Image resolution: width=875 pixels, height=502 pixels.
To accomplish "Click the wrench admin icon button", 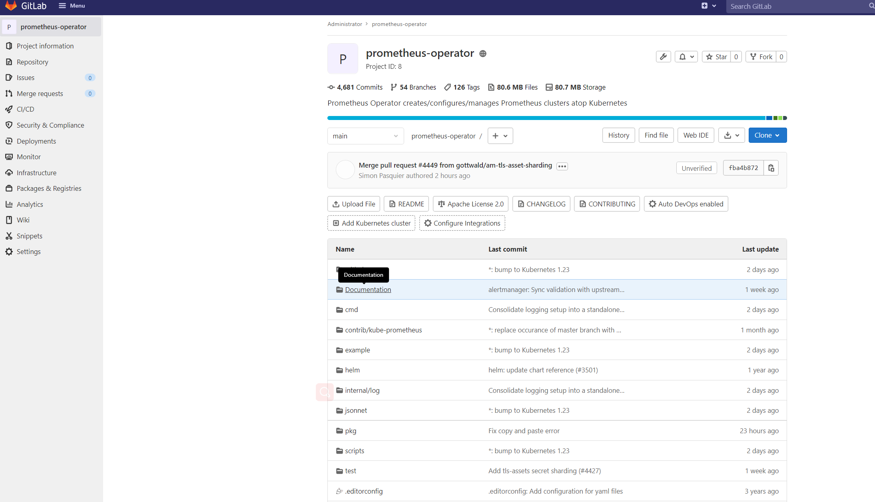I will coord(664,57).
